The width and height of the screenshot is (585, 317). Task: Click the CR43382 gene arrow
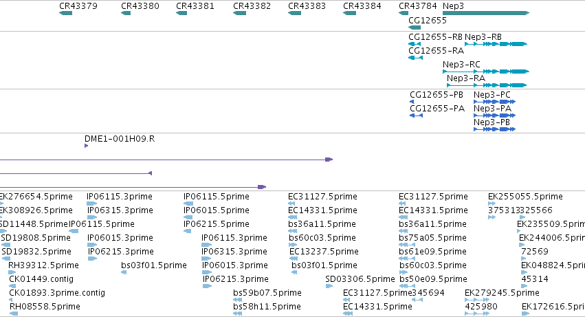point(239,13)
